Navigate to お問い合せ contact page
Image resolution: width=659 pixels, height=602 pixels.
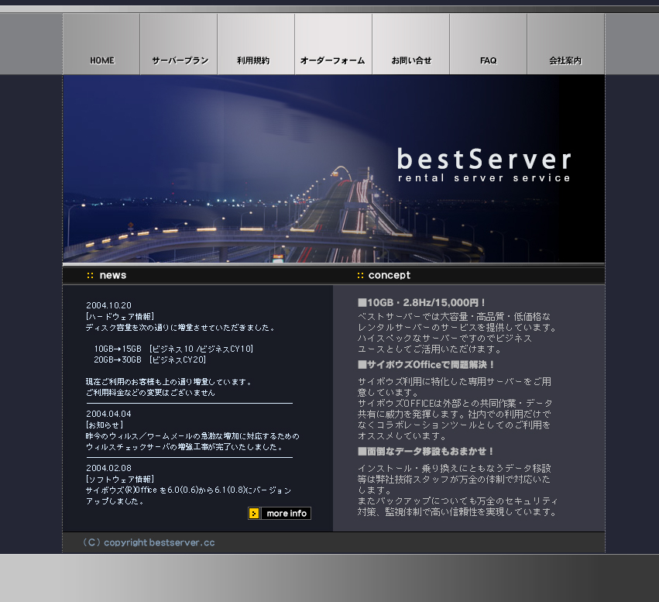(411, 60)
